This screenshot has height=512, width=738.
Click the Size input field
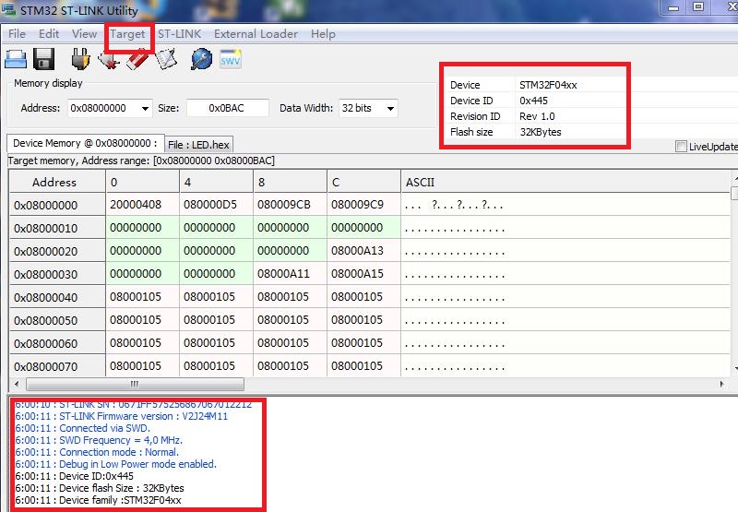(x=227, y=109)
